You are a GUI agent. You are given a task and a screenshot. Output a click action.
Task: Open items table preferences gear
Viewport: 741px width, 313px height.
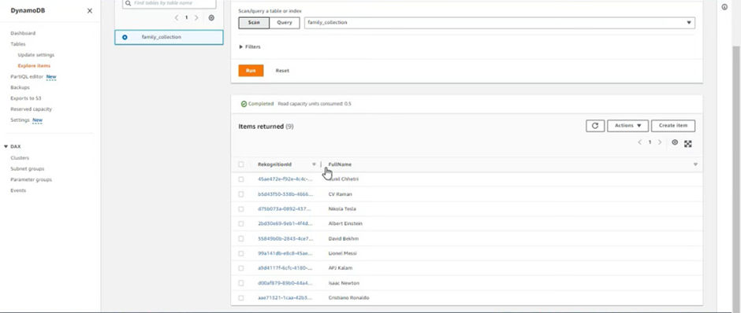tap(675, 142)
